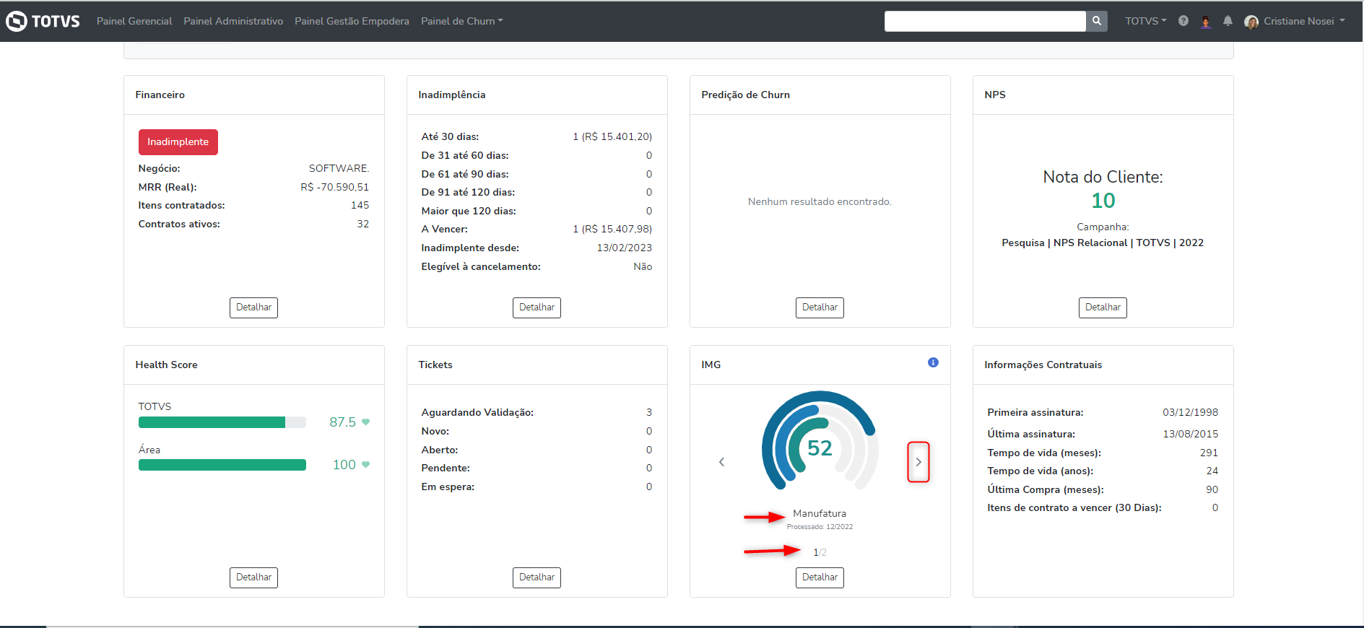Click the 'Manufatura' label under the gauge
The height and width of the screenshot is (628, 1364).
point(820,513)
